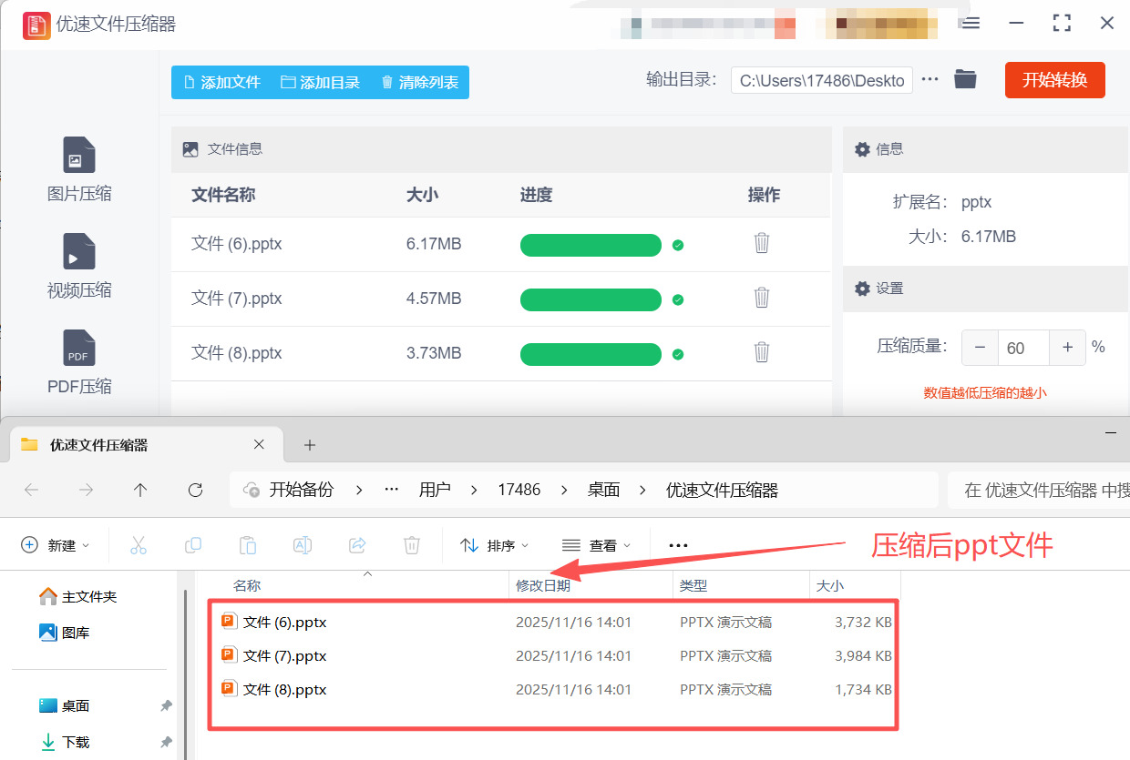Click 用户 breadcrumb in address bar
Viewport: 1130px width, 760px height.
tap(435, 490)
